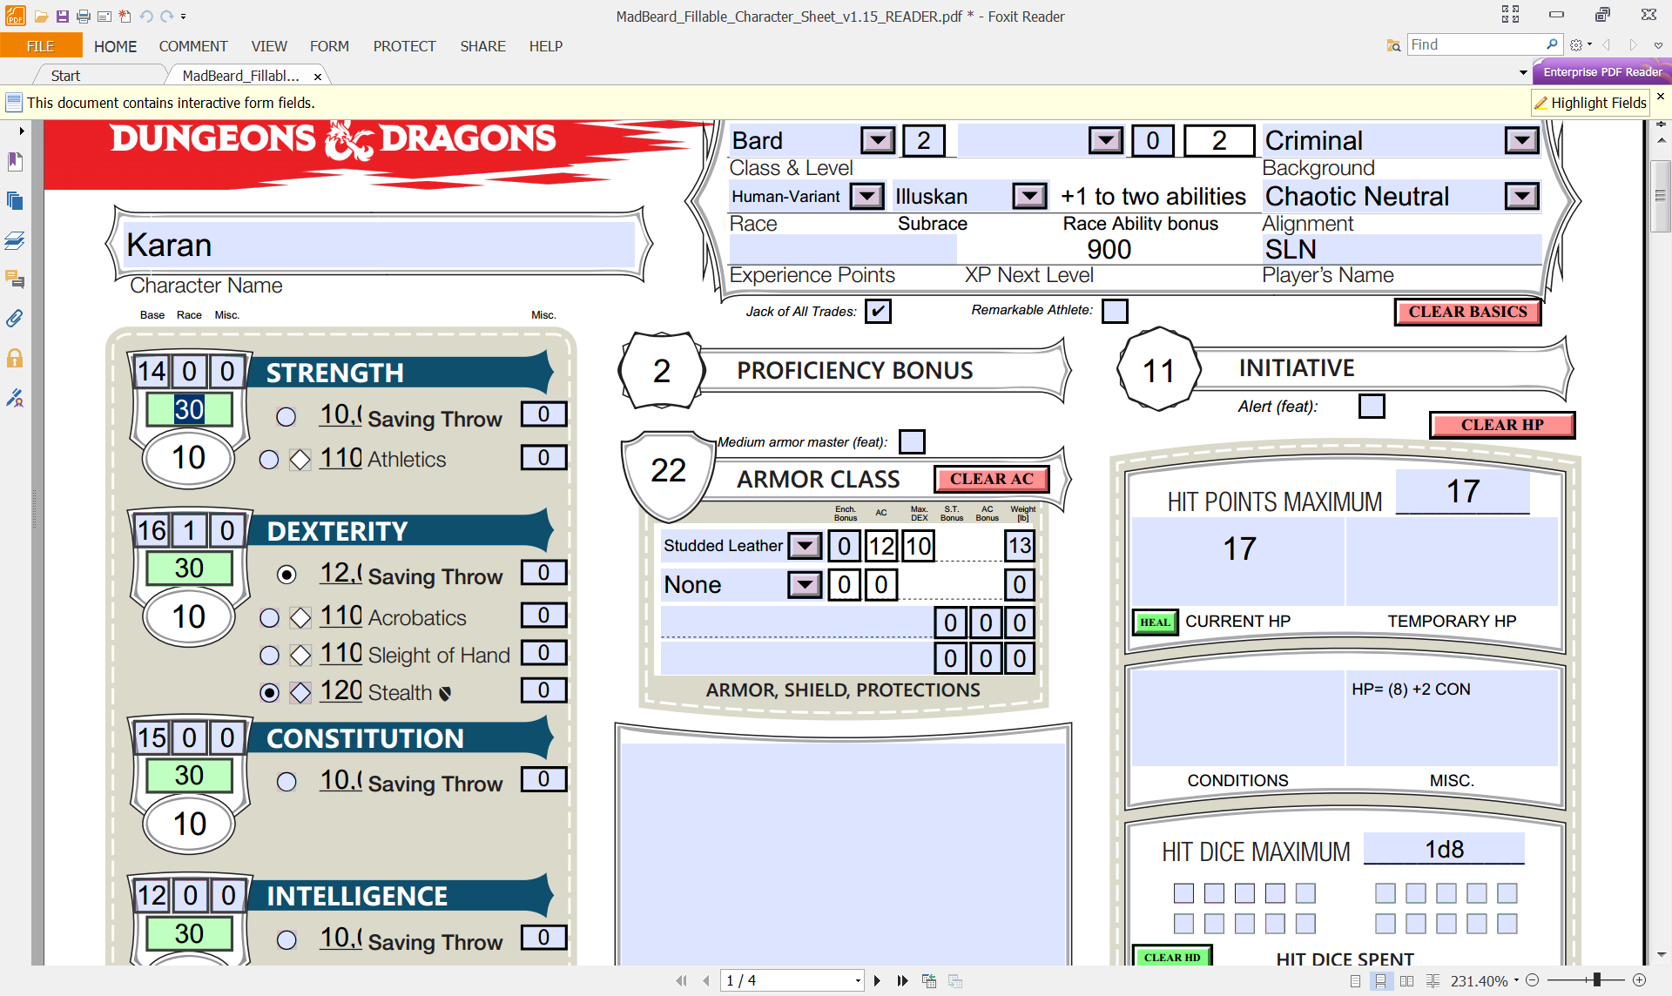The image size is (1672, 996).
Task: Click the advanced search folder icon
Action: point(1393,45)
